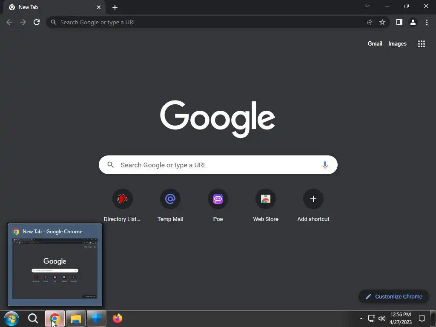Open the blue shield taskbar app
Image resolution: width=436 pixels, height=327 pixels.
click(97, 318)
